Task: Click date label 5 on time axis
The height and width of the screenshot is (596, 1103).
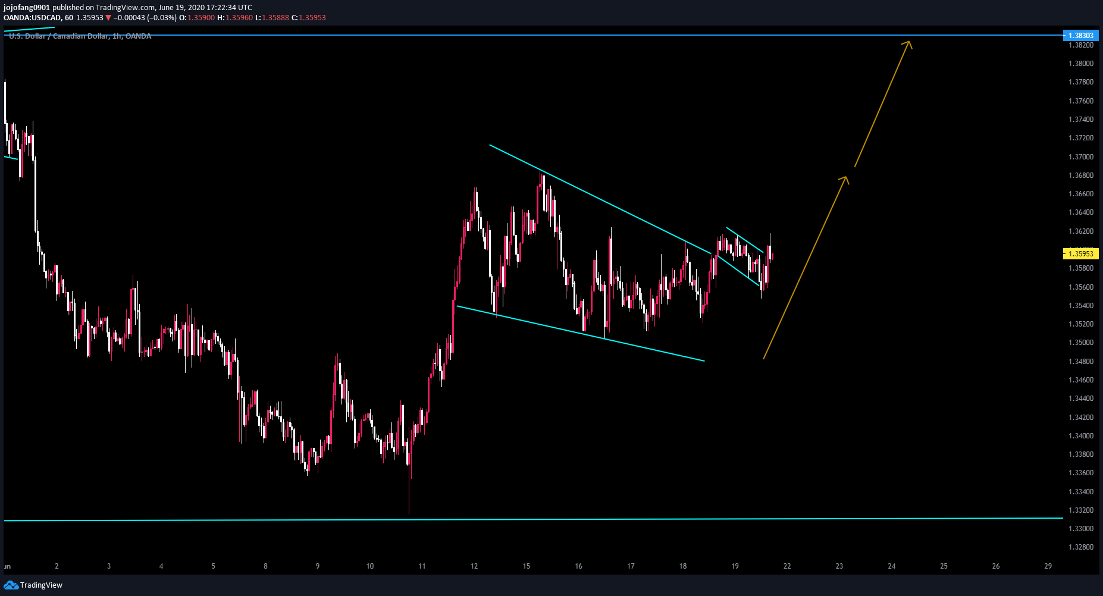Action: [x=214, y=566]
